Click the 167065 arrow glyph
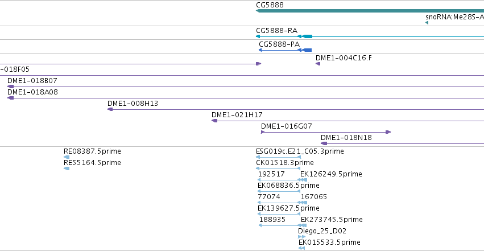The height and width of the screenshot is (251, 484). (304, 203)
